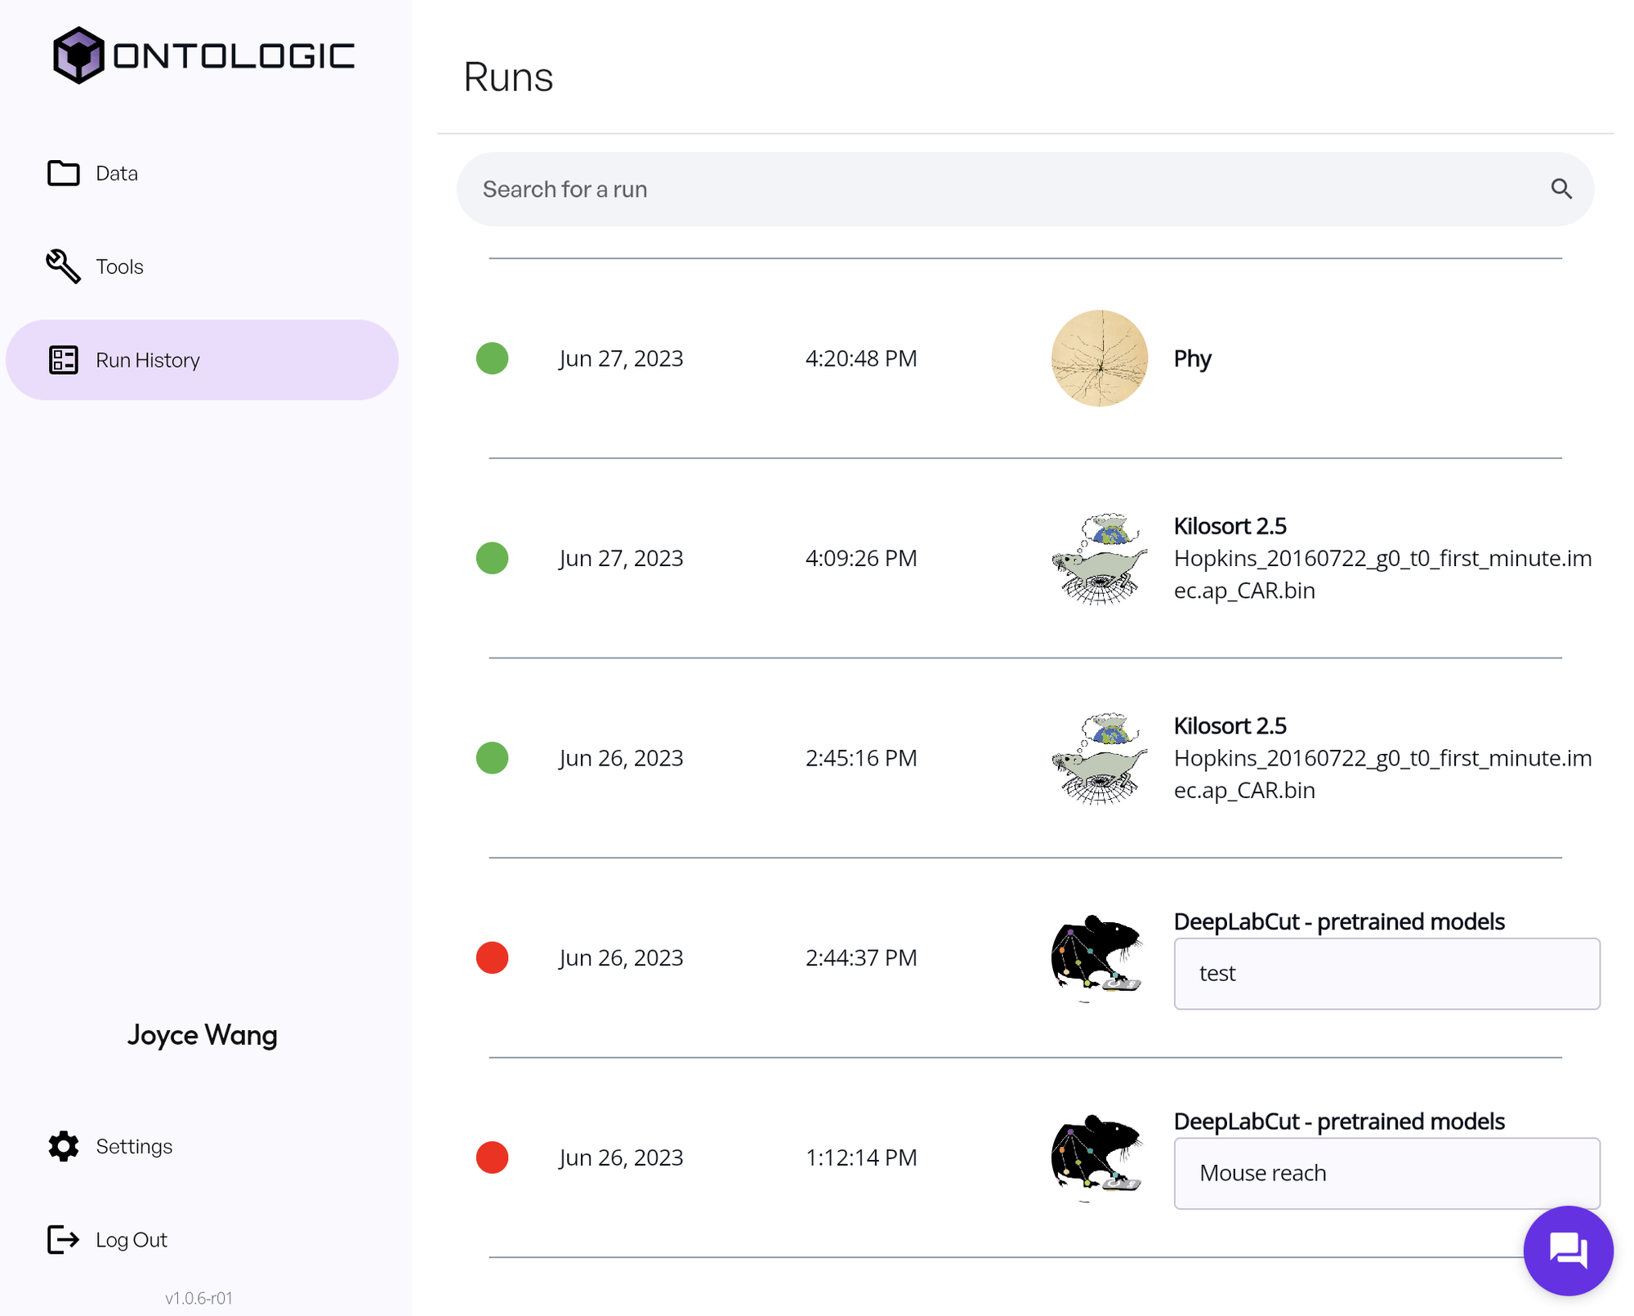
Task: Click the Ontologic cube logo
Action: [78, 56]
